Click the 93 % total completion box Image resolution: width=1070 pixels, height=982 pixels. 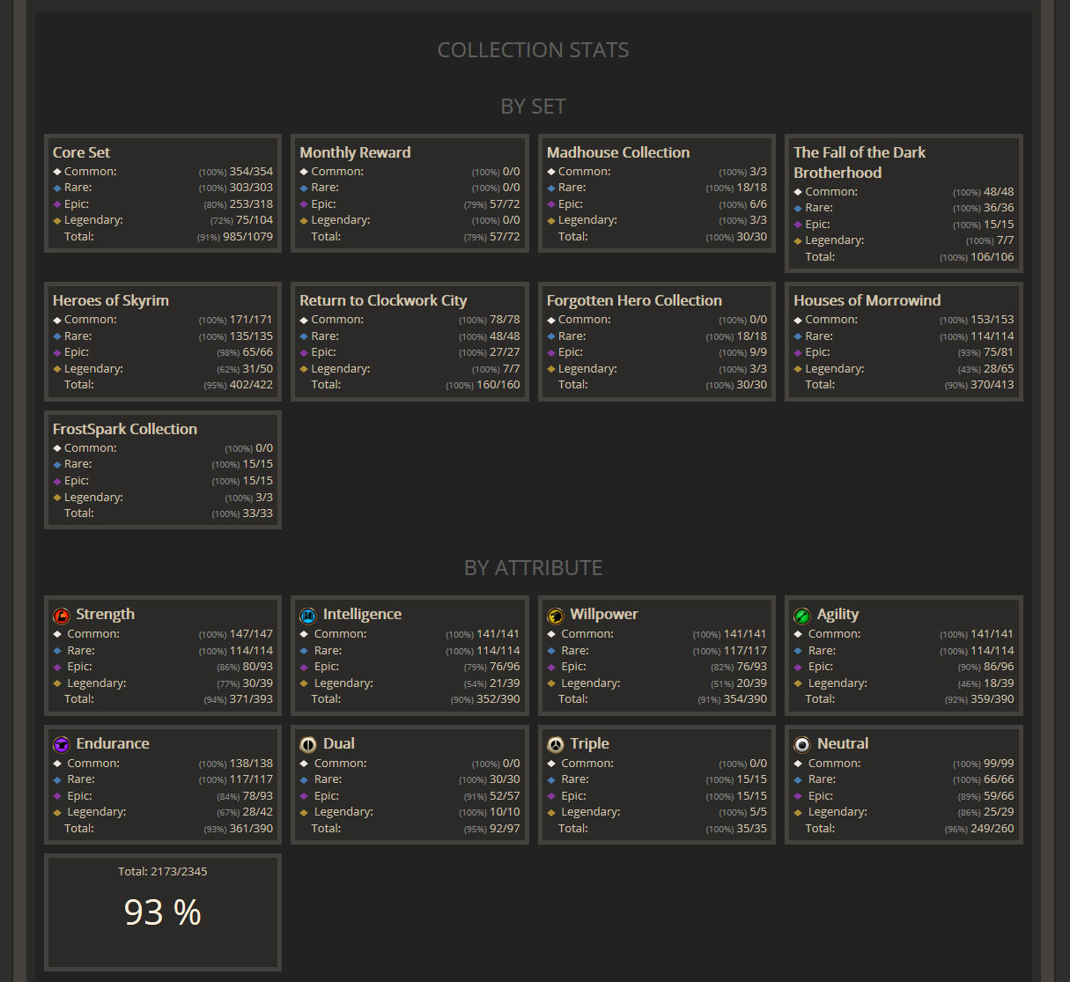(x=163, y=912)
